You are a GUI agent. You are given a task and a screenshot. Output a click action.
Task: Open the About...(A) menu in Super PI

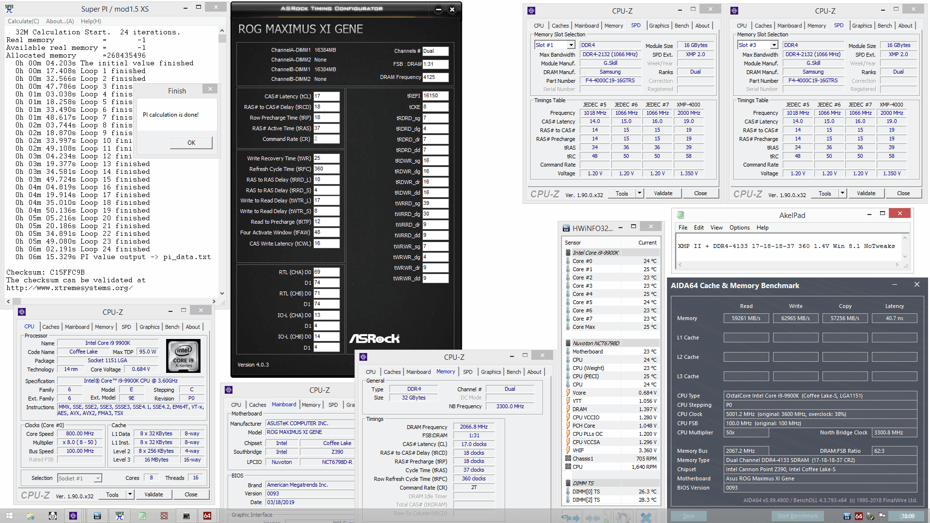pos(60,21)
